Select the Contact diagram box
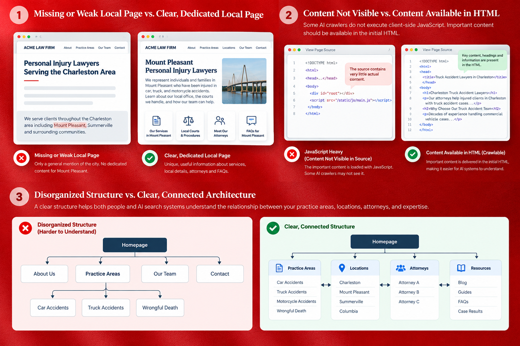This screenshot has height=346, width=520. [x=220, y=274]
